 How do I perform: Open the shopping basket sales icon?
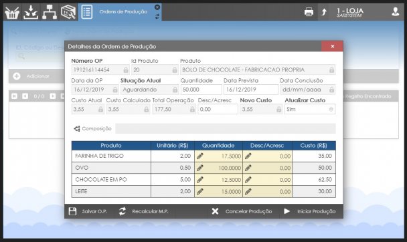pyautogui.click(x=12, y=13)
